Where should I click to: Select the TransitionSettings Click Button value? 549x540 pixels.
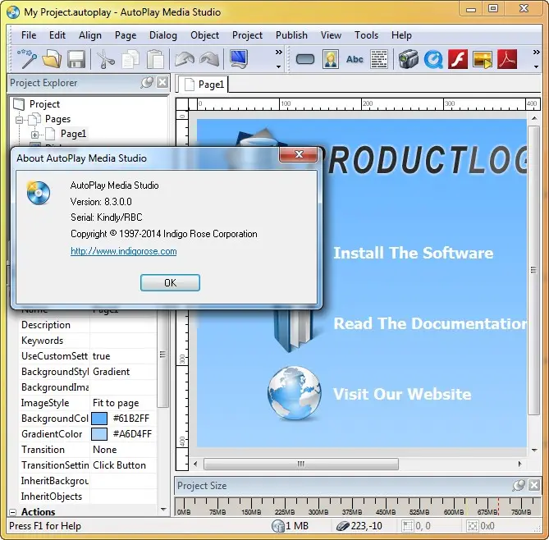pyautogui.click(x=123, y=465)
